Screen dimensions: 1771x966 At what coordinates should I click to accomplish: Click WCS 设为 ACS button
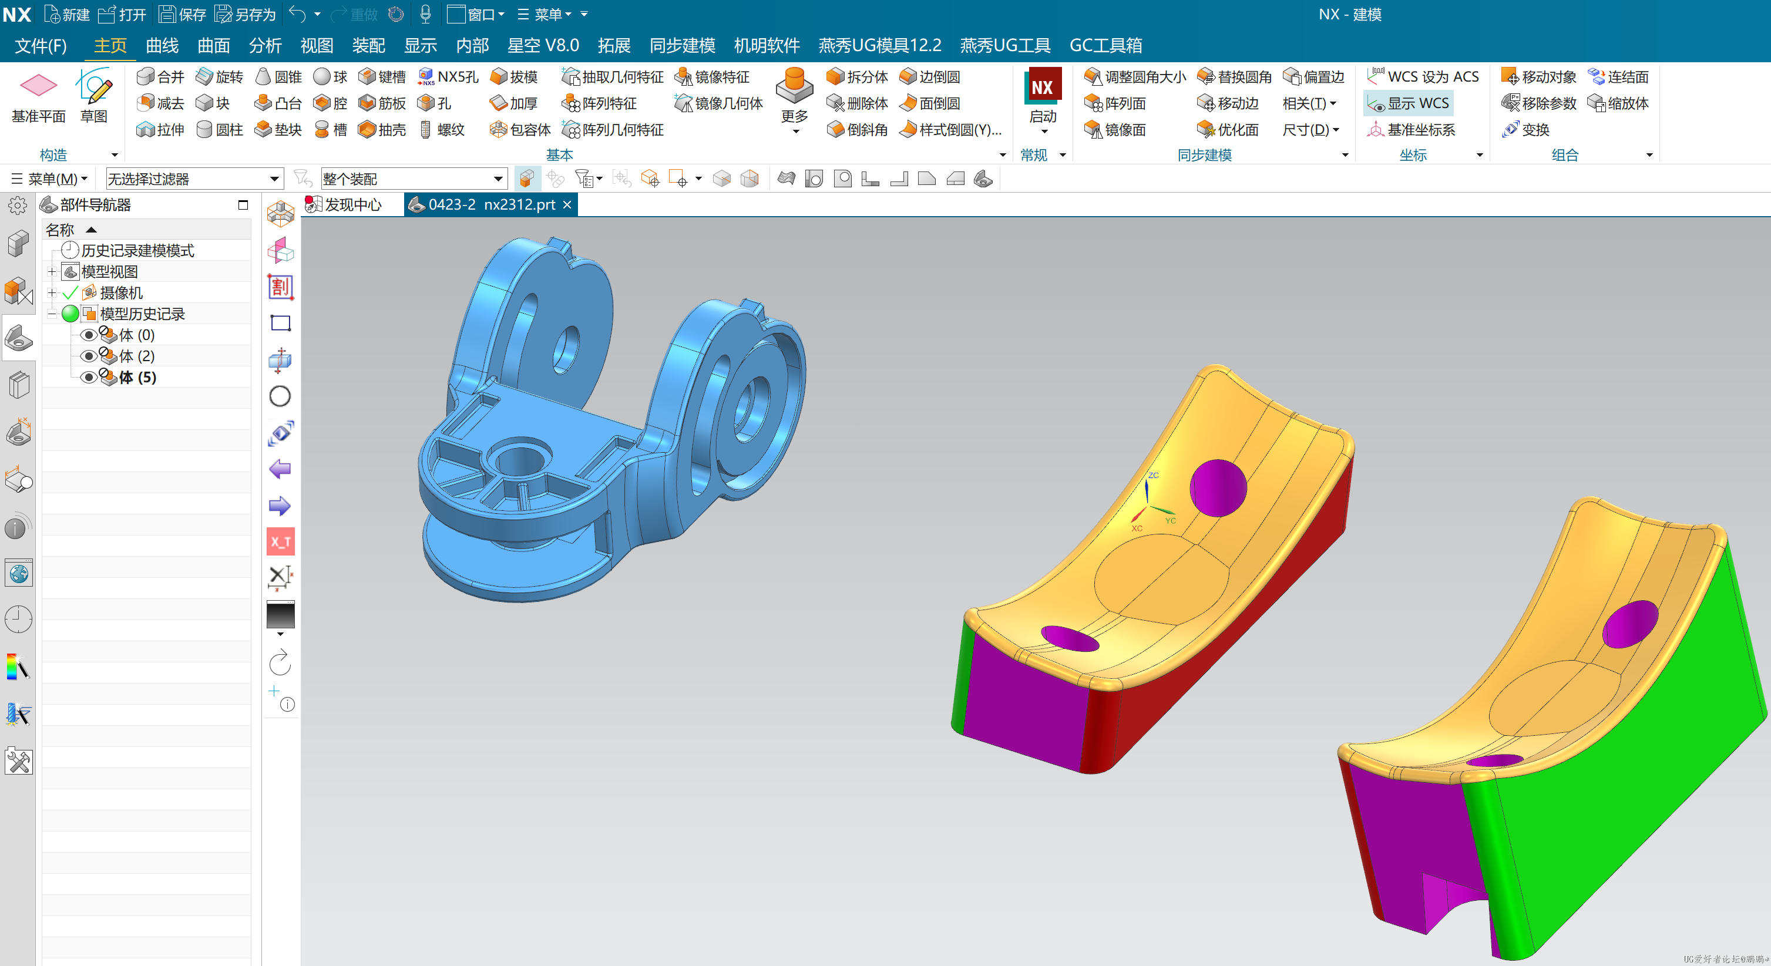point(1423,76)
